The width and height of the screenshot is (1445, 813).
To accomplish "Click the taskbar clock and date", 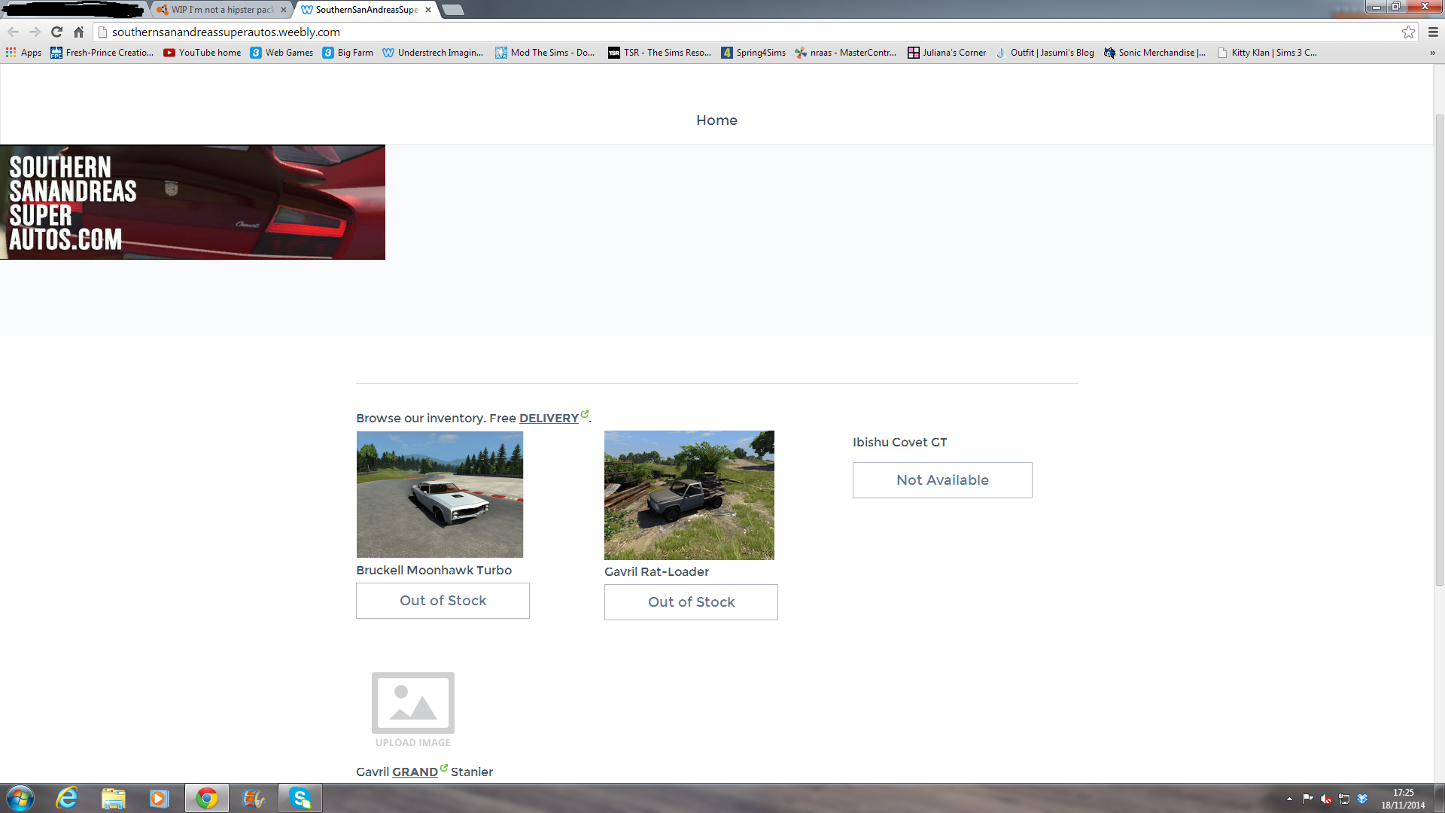I will 1403,799.
